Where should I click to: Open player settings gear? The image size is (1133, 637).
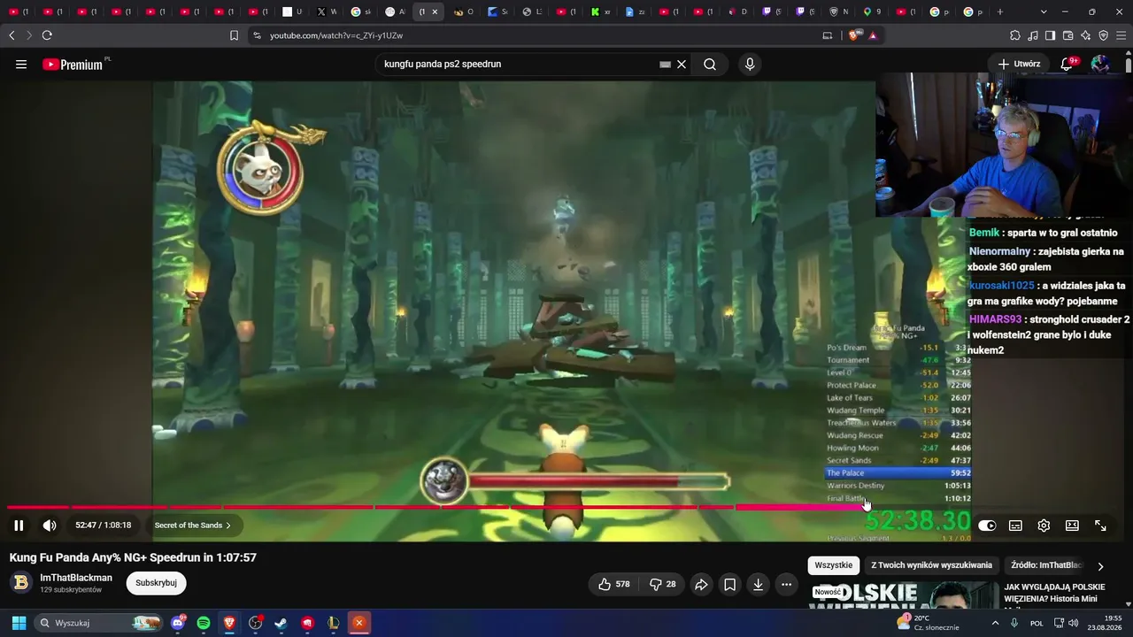point(1044,526)
